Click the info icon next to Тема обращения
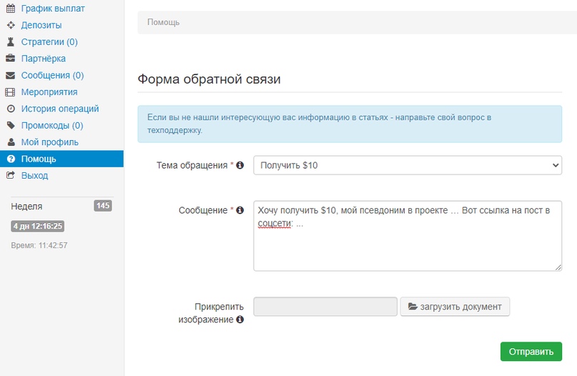Screen dimensions: 577x376 pyautogui.click(x=240, y=165)
